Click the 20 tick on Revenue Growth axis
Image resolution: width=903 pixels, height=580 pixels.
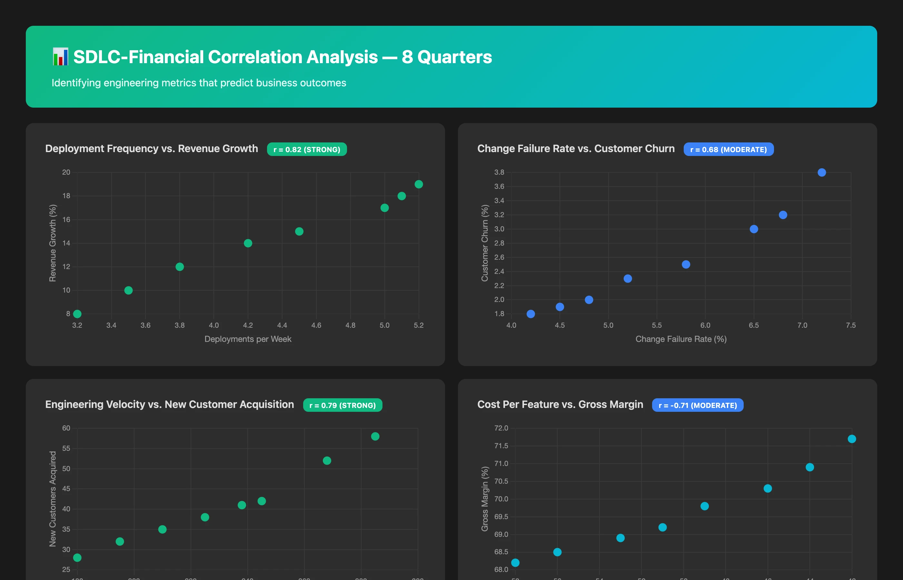pos(66,172)
